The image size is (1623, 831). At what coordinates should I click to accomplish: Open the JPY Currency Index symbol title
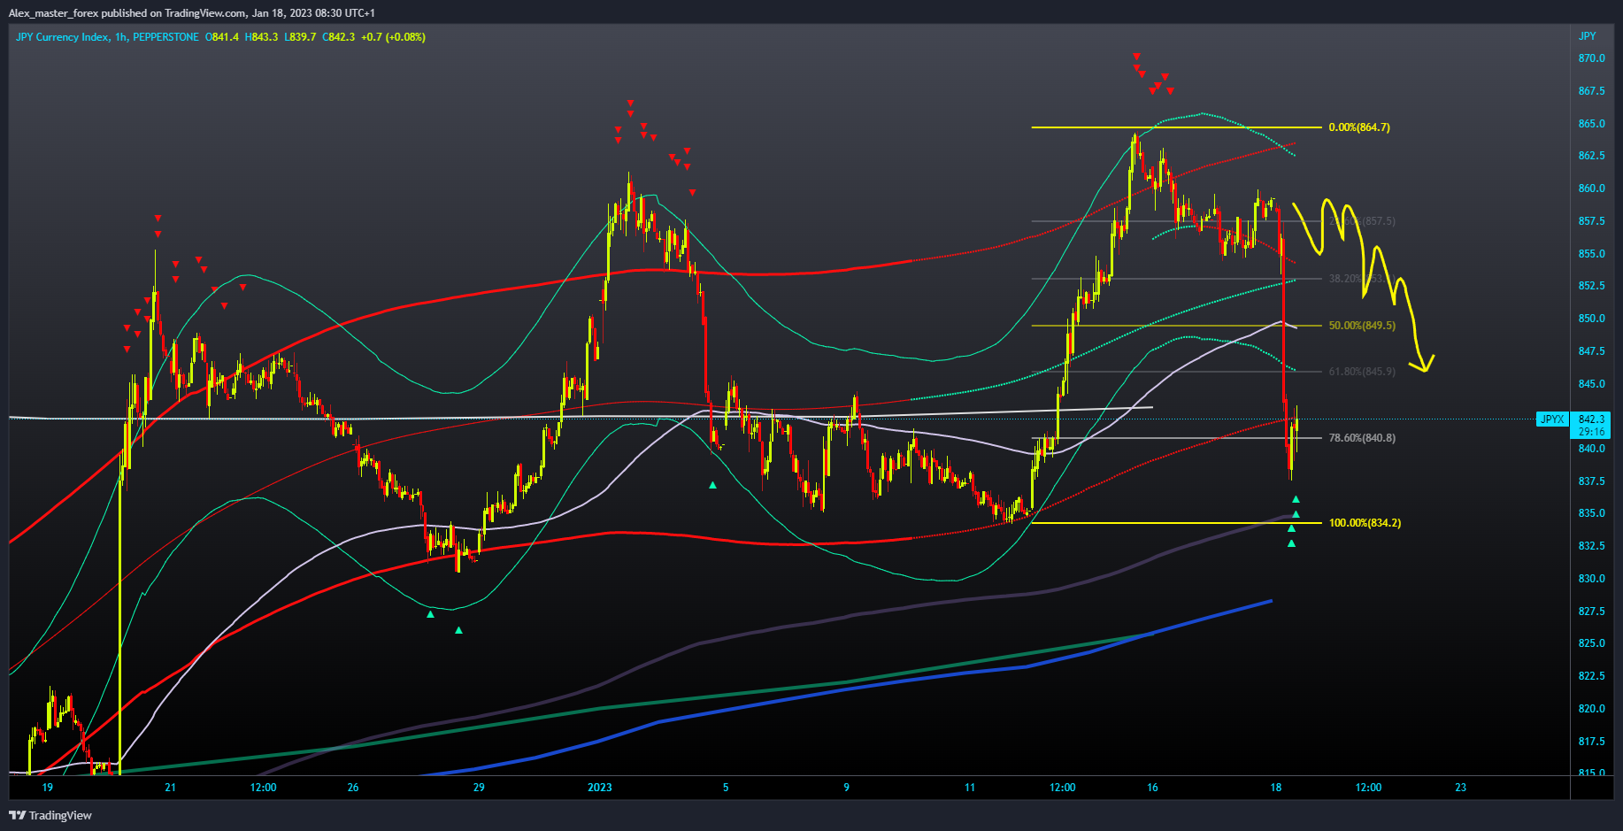click(x=62, y=37)
